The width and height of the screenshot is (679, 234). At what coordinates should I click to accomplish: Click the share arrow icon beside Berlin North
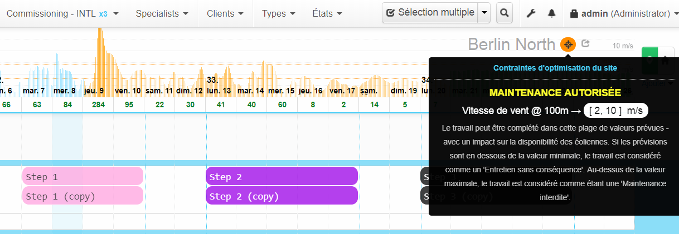(585, 43)
